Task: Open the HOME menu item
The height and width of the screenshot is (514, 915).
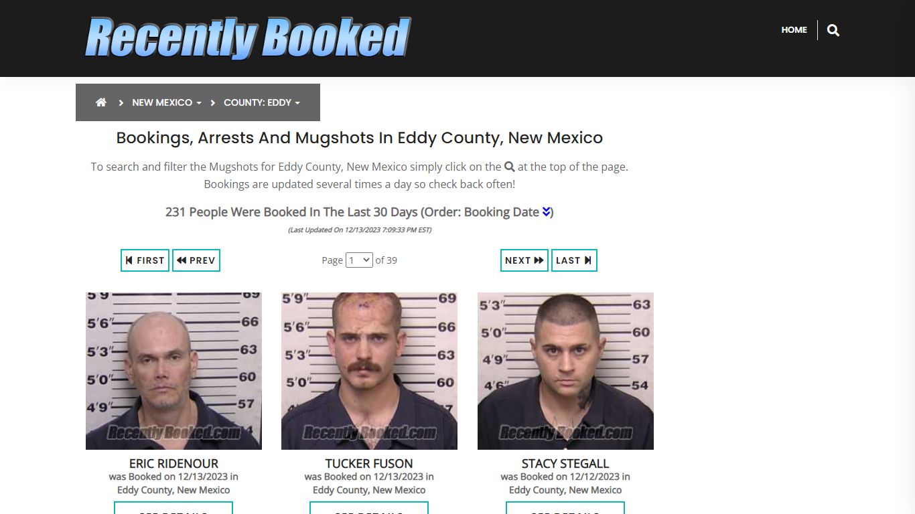Action: click(794, 30)
